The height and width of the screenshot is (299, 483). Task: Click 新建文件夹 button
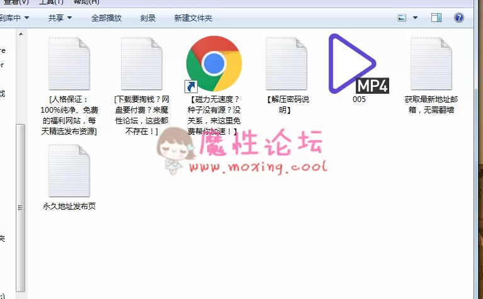[x=193, y=18]
